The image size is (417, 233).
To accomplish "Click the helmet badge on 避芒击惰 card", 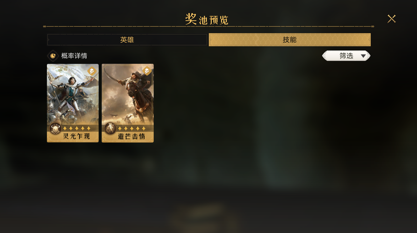I will (x=147, y=71).
